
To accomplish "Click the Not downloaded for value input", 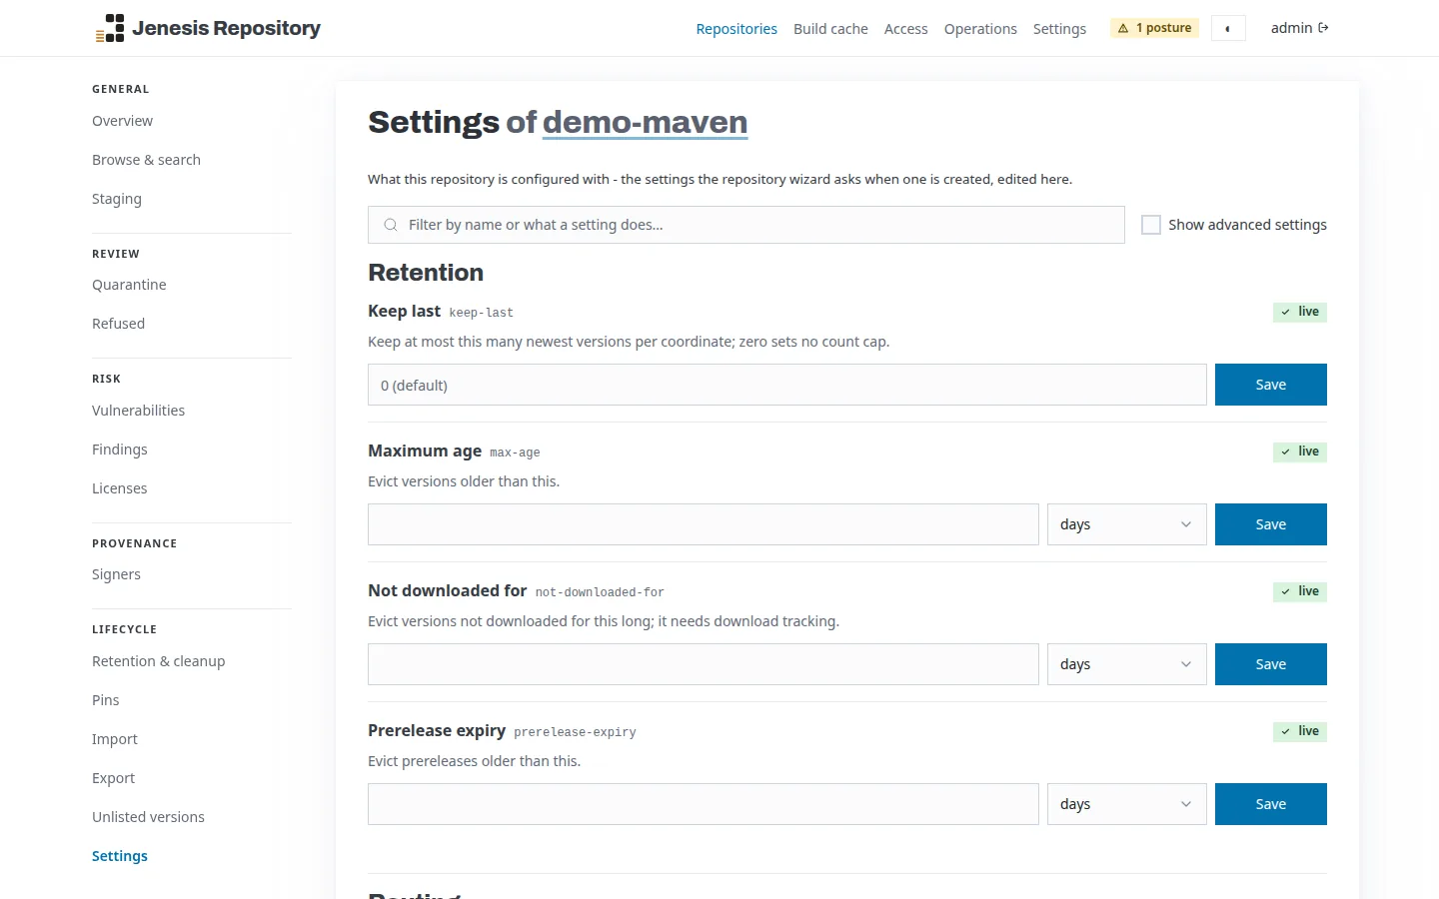I will point(704,664).
